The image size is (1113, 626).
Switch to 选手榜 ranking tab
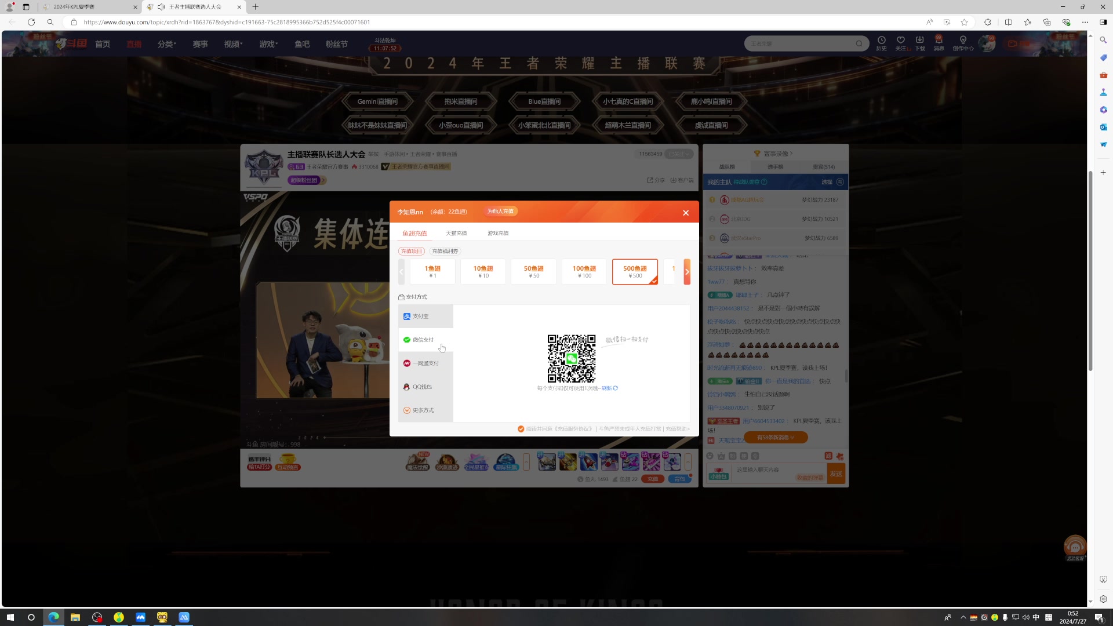[x=776, y=167]
